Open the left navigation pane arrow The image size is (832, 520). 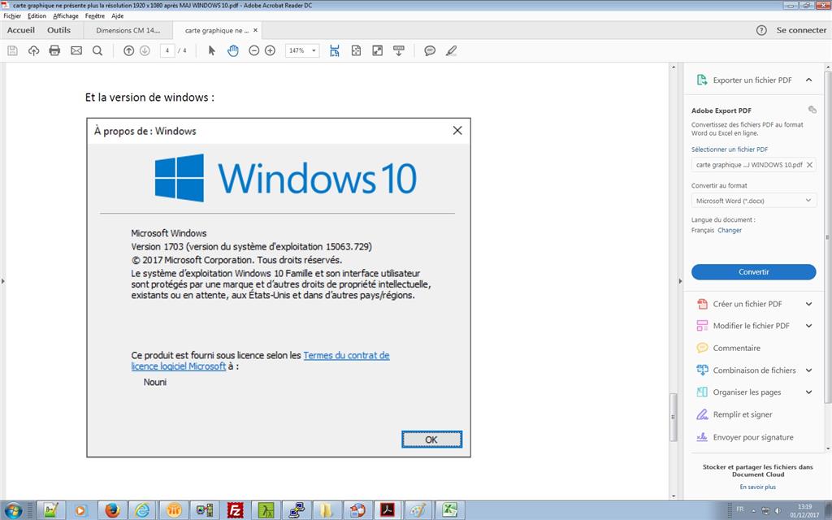tap(2, 280)
